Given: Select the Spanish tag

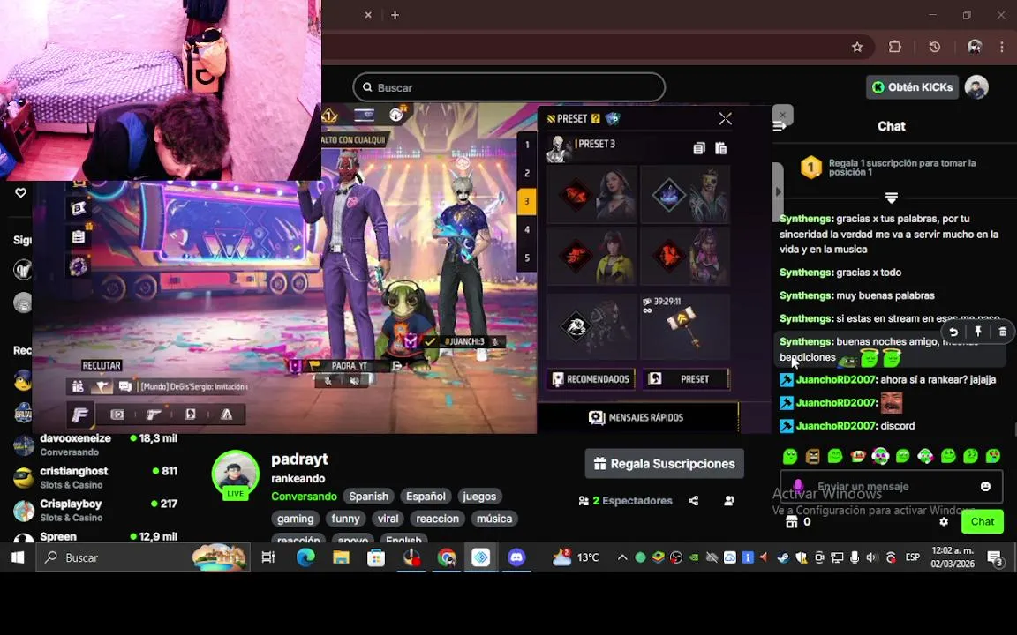Looking at the screenshot, I should click(x=368, y=497).
